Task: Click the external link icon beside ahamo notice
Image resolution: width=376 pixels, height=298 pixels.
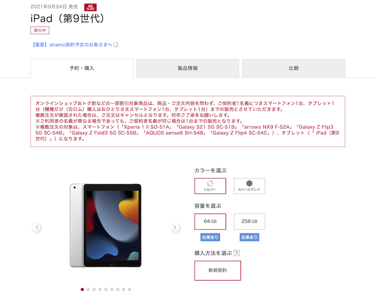Action: pos(116,45)
